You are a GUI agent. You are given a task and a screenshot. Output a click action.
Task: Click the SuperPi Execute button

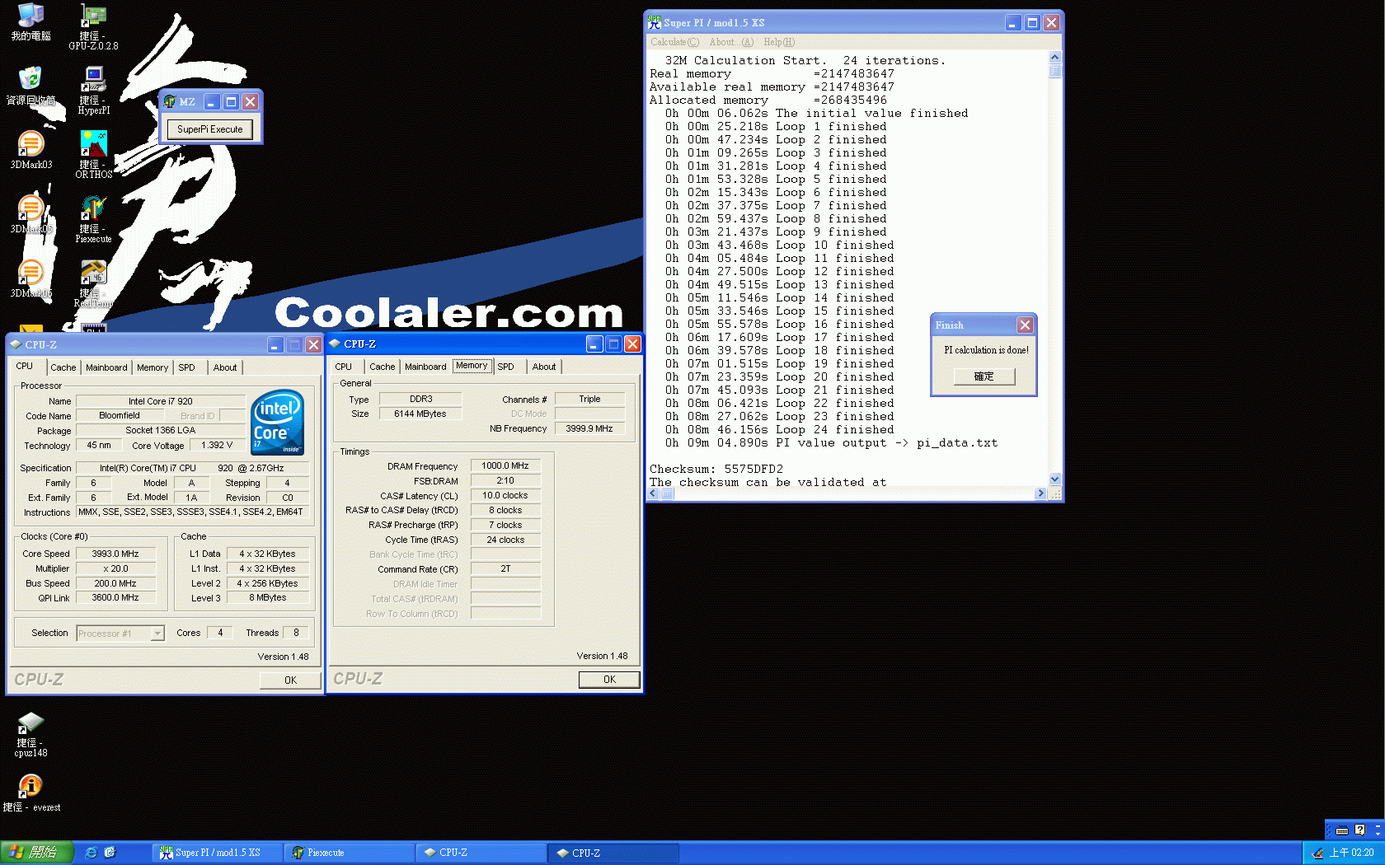pyautogui.click(x=209, y=129)
